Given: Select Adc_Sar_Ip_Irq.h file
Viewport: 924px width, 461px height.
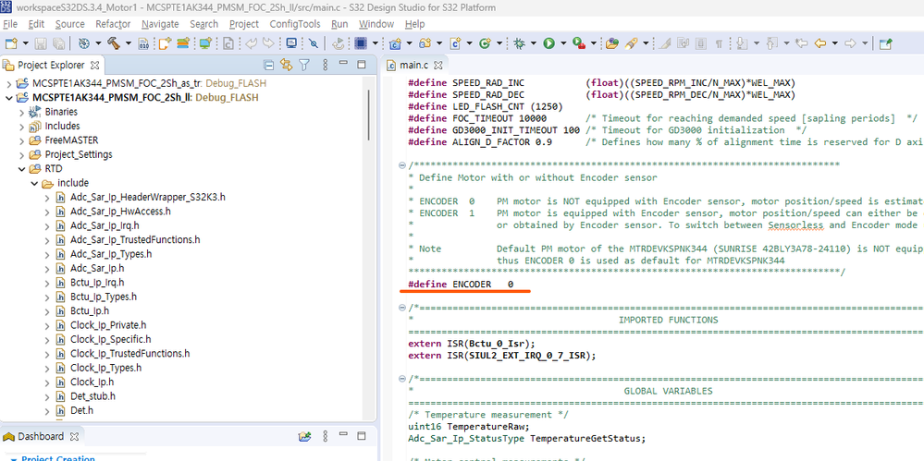Looking at the screenshot, I should point(105,225).
